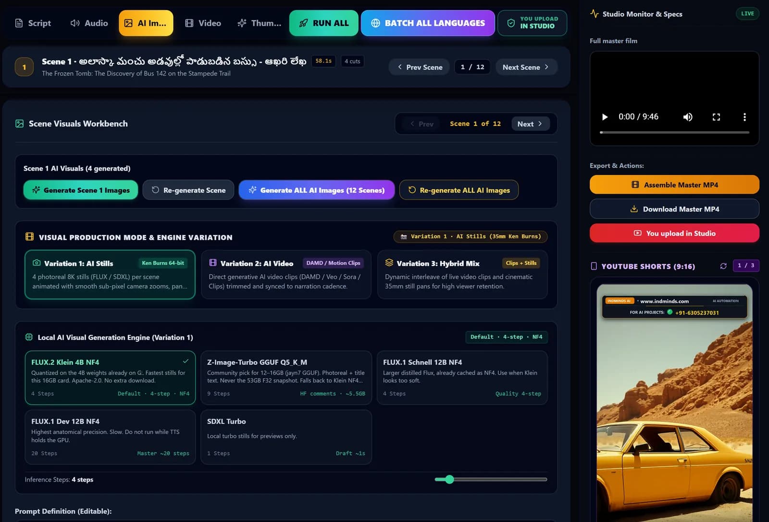
Task: Play the full master film
Action: [605, 117]
